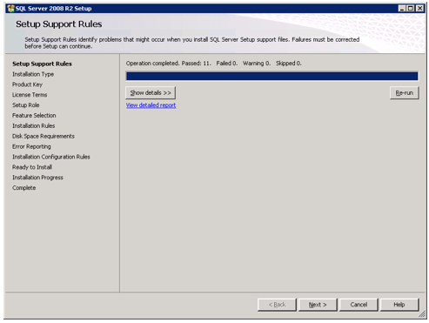Proceed with the Next button
This screenshot has height=323, width=429.
coord(318,305)
